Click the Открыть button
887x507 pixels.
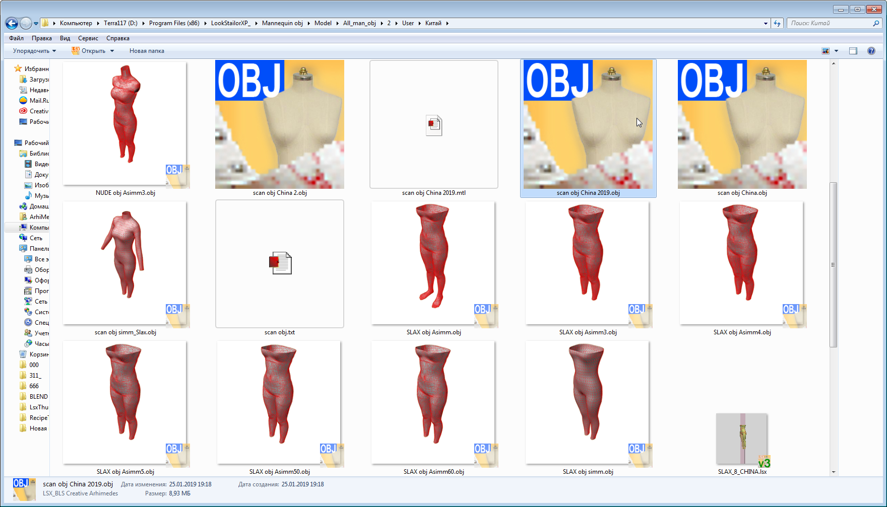click(89, 51)
